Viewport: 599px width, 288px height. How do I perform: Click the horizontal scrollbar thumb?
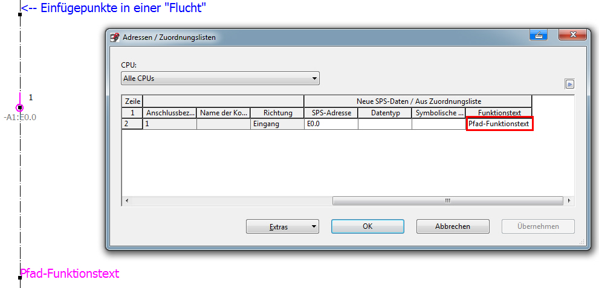click(447, 200)
